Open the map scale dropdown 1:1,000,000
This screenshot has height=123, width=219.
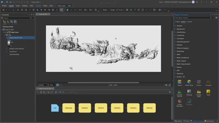click(x=47, y=85)
